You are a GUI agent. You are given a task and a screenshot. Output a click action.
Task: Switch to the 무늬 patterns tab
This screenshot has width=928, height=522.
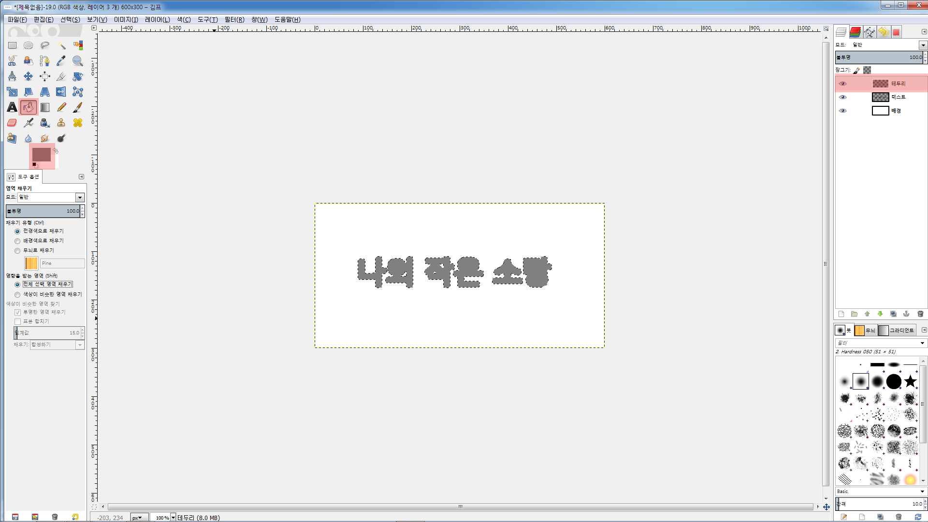click(x=865, y=331)
